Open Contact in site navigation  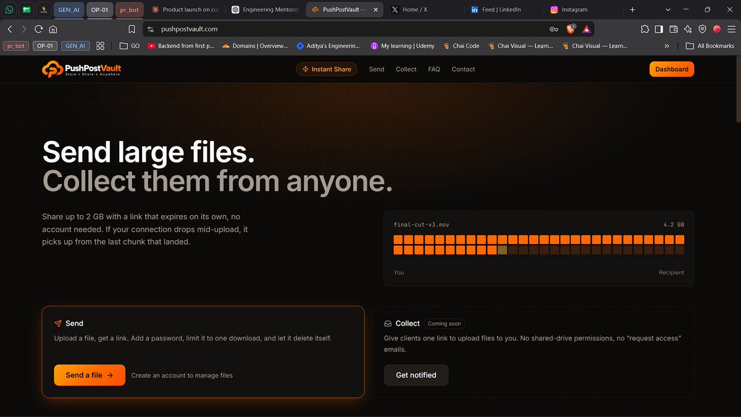[x=463, y=69]
